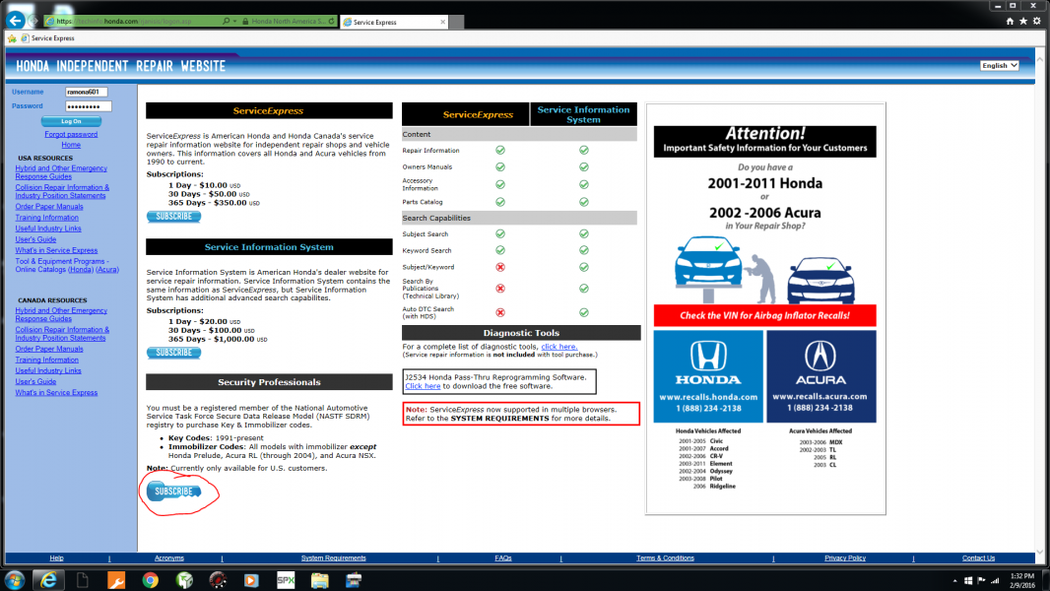Open Canada Collision Repair Information link

pyautogui.click(x=62, y=334)
